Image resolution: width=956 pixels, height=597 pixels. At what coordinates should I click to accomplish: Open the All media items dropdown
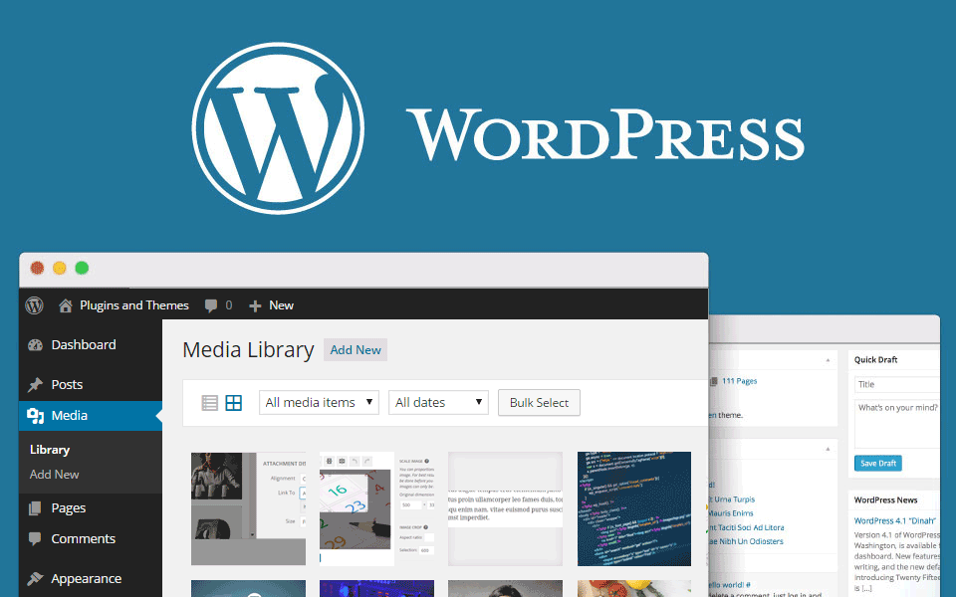319,403
